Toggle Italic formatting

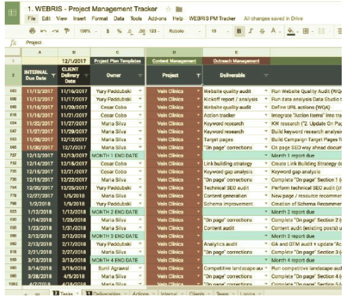(250, 31)
